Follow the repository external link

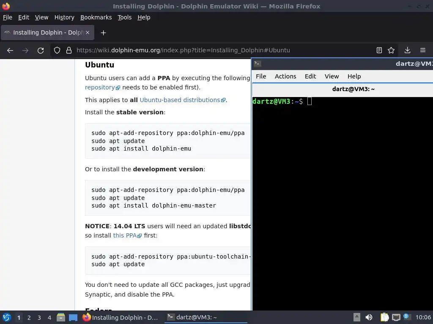102,87
